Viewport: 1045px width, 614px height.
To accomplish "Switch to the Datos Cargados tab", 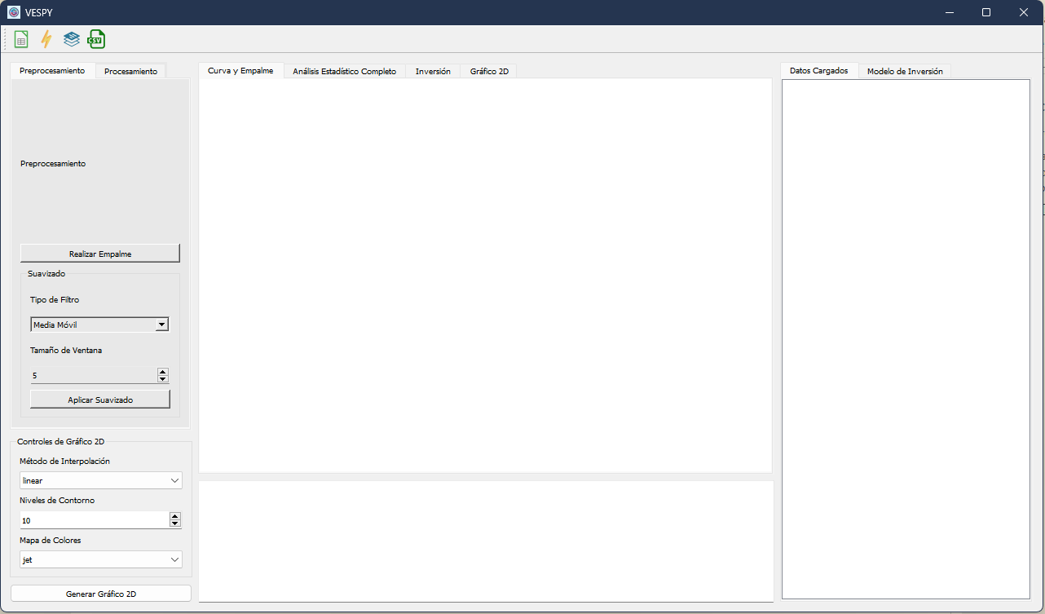I will 818,71.
